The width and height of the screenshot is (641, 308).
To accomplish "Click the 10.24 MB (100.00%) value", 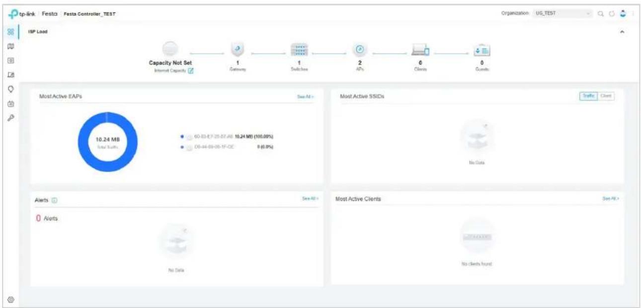I will coord(254,136).
